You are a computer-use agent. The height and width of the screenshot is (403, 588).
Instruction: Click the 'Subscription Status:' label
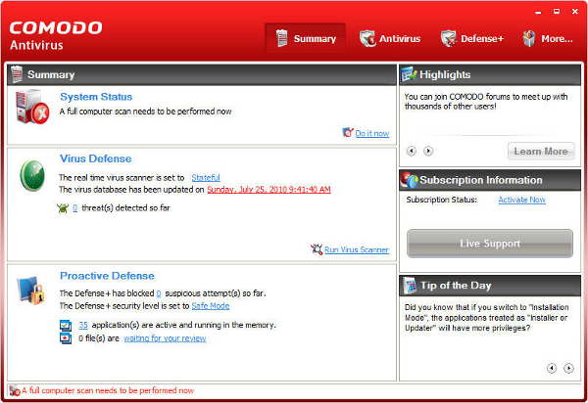(x=442, y=200)
